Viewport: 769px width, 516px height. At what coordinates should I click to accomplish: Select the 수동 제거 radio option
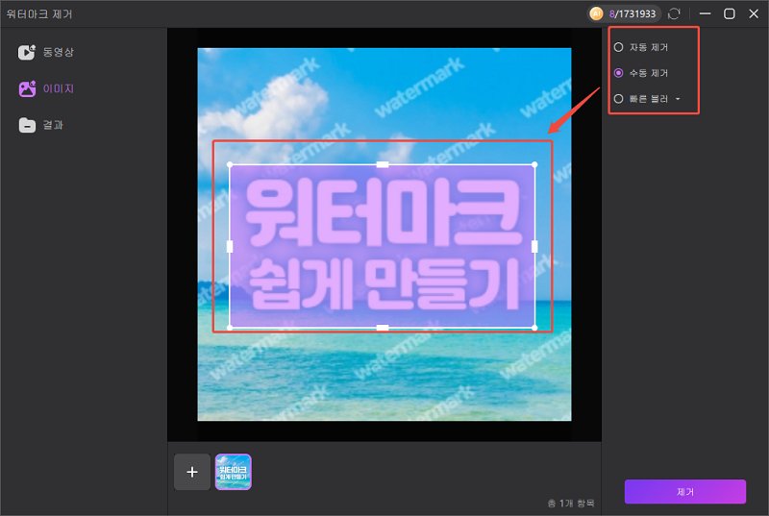[x=618, y=73]
